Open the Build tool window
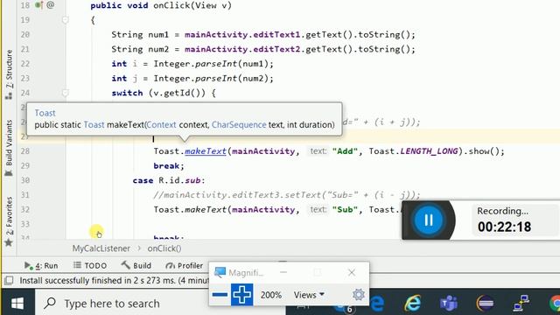Image resolution: width=560 pixels, height=315 pixels. pyautogui.click(x=136, y=265)
